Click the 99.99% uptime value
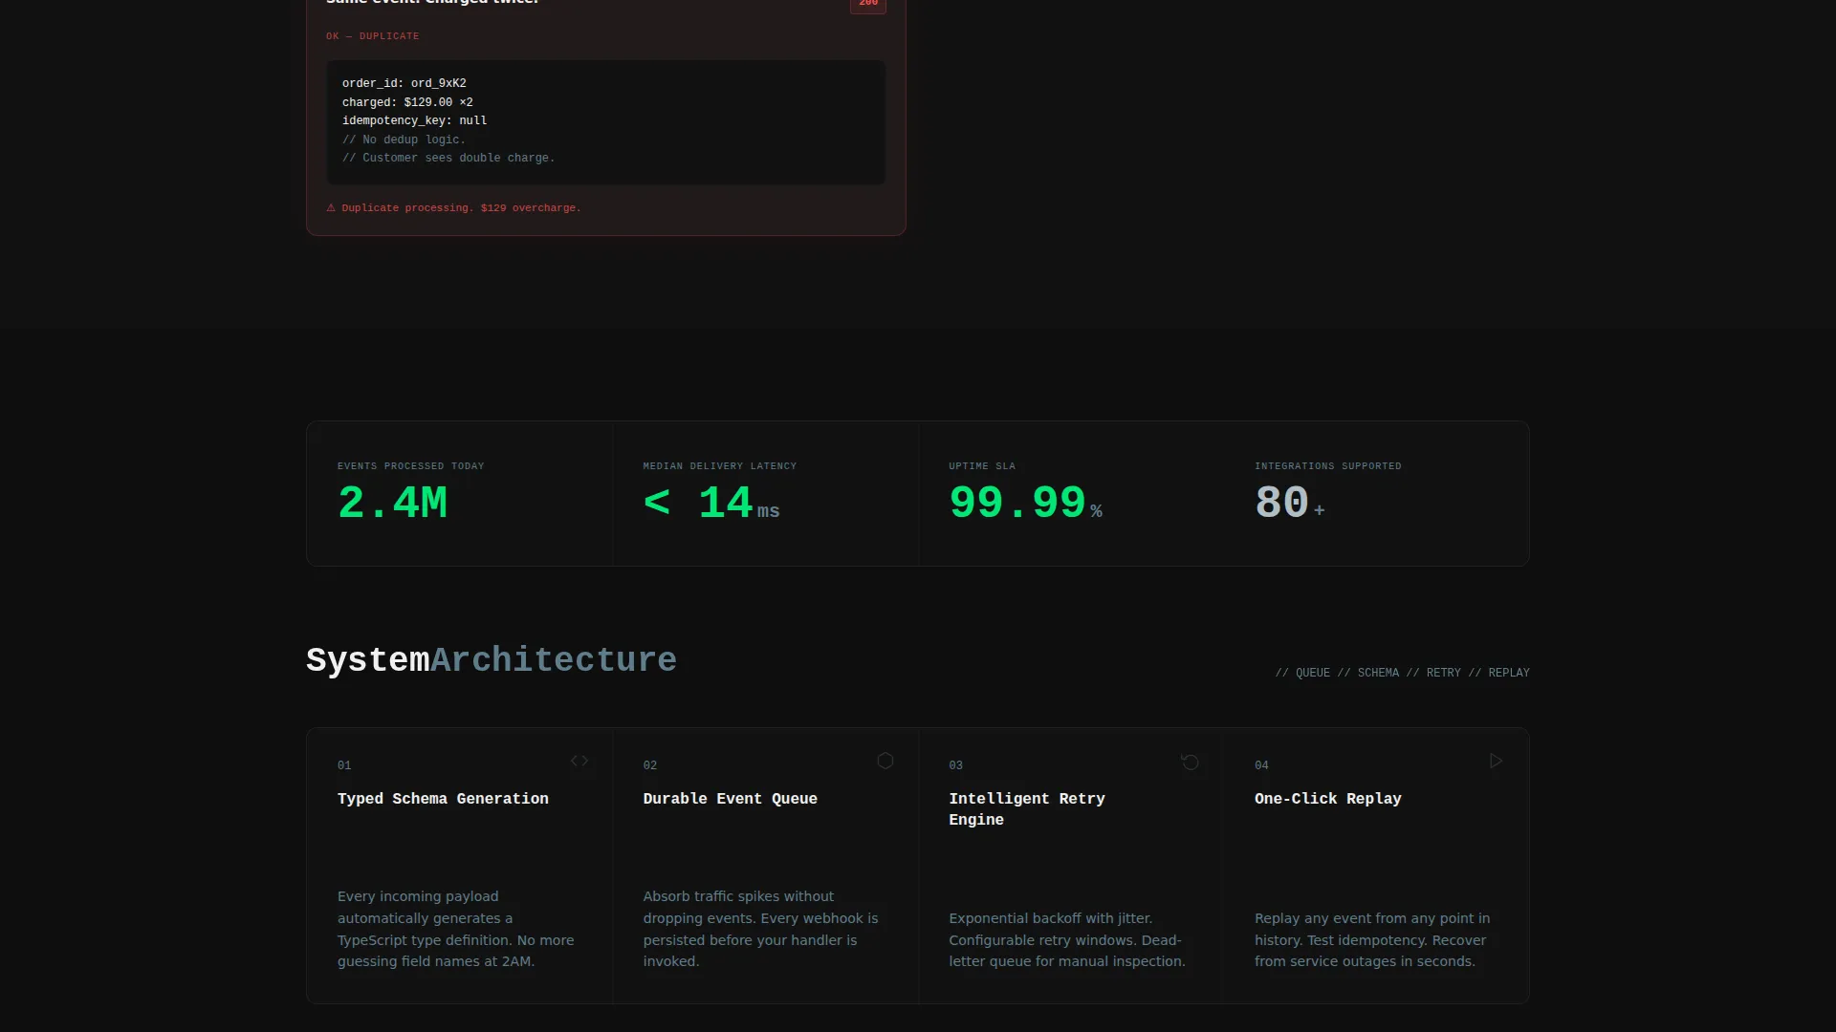 1026,504
